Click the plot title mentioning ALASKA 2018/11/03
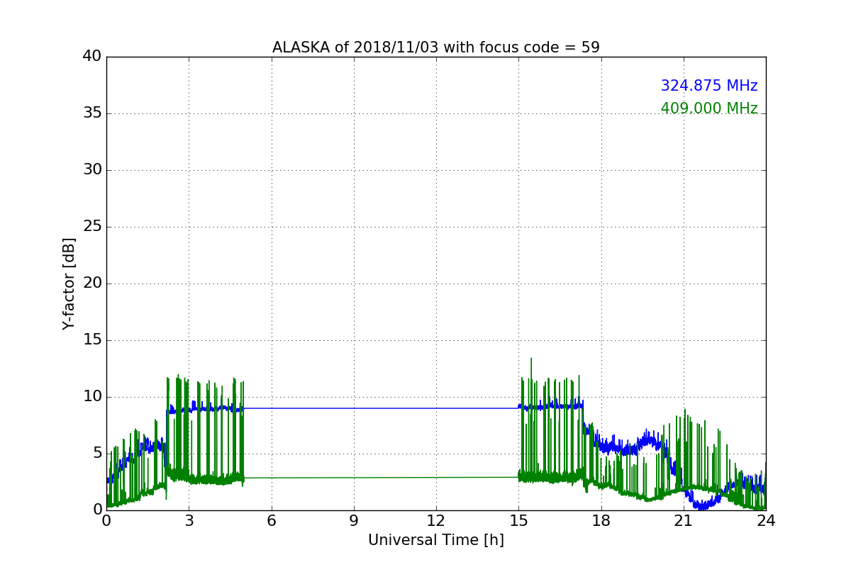This screenshot has width=851, height=567. pos(436,47)
